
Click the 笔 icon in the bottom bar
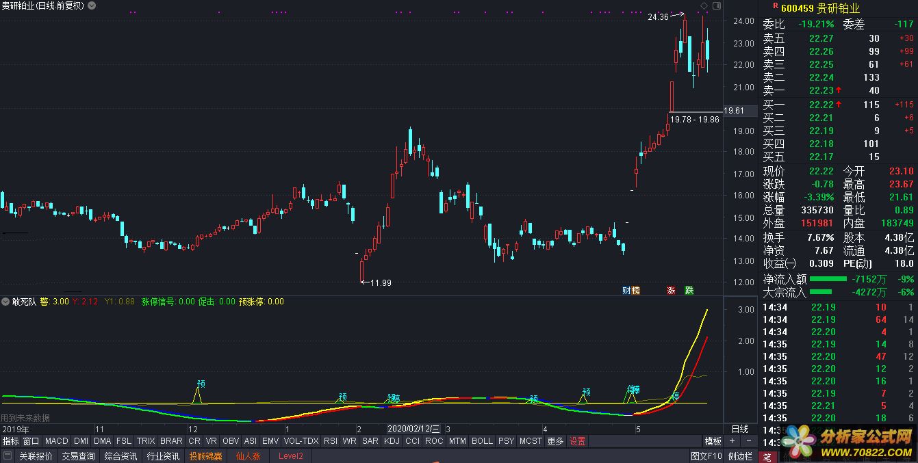click(767, 456)
